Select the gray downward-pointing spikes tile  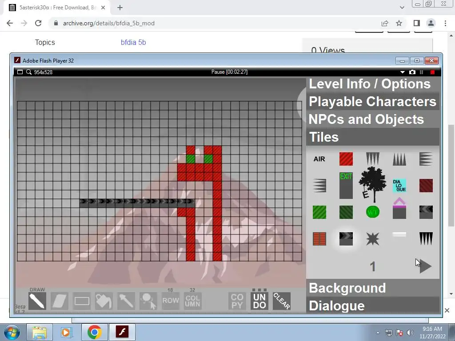click(x=373, y=159)
